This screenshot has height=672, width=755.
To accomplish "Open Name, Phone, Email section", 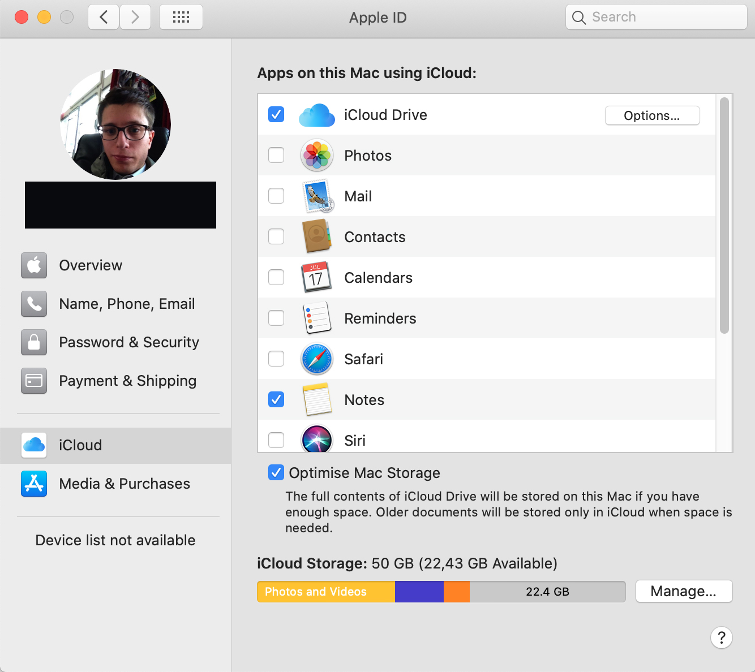I will tap(115, 304).
